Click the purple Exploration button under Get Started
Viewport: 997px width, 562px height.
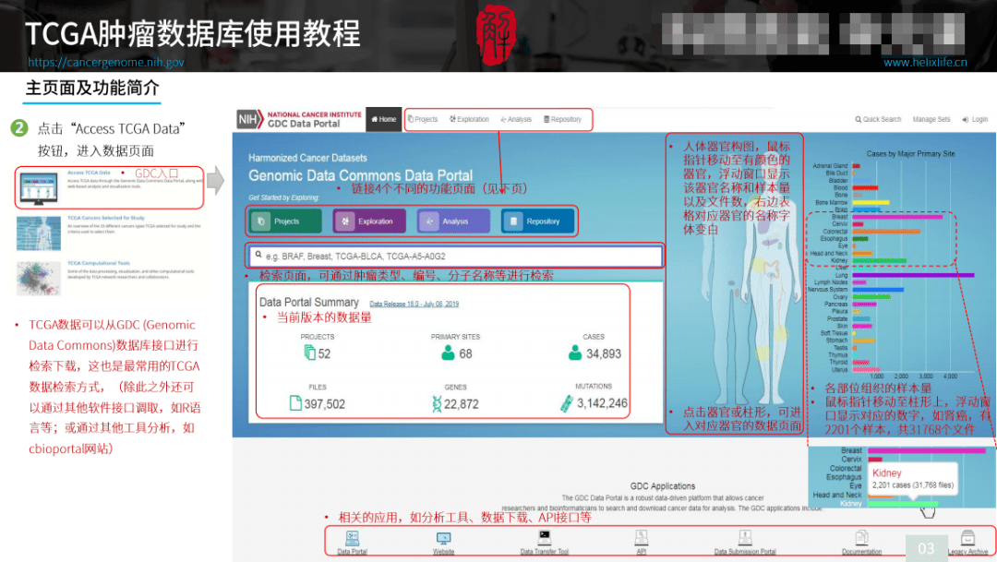point(369,221)
